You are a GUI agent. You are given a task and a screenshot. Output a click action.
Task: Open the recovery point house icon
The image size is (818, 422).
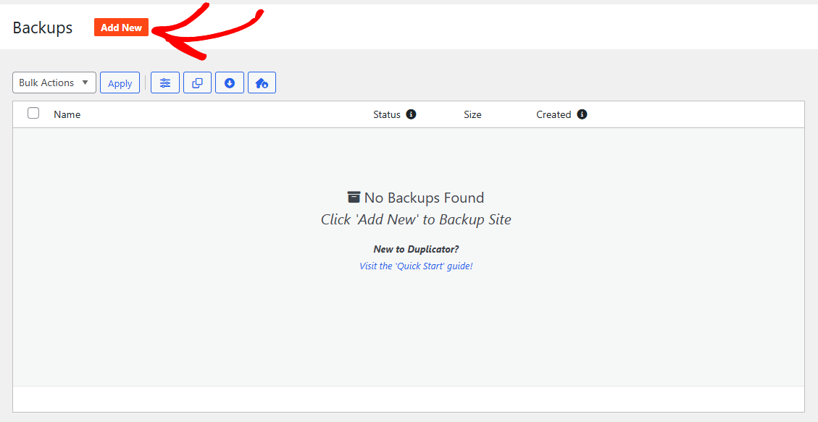262,83
